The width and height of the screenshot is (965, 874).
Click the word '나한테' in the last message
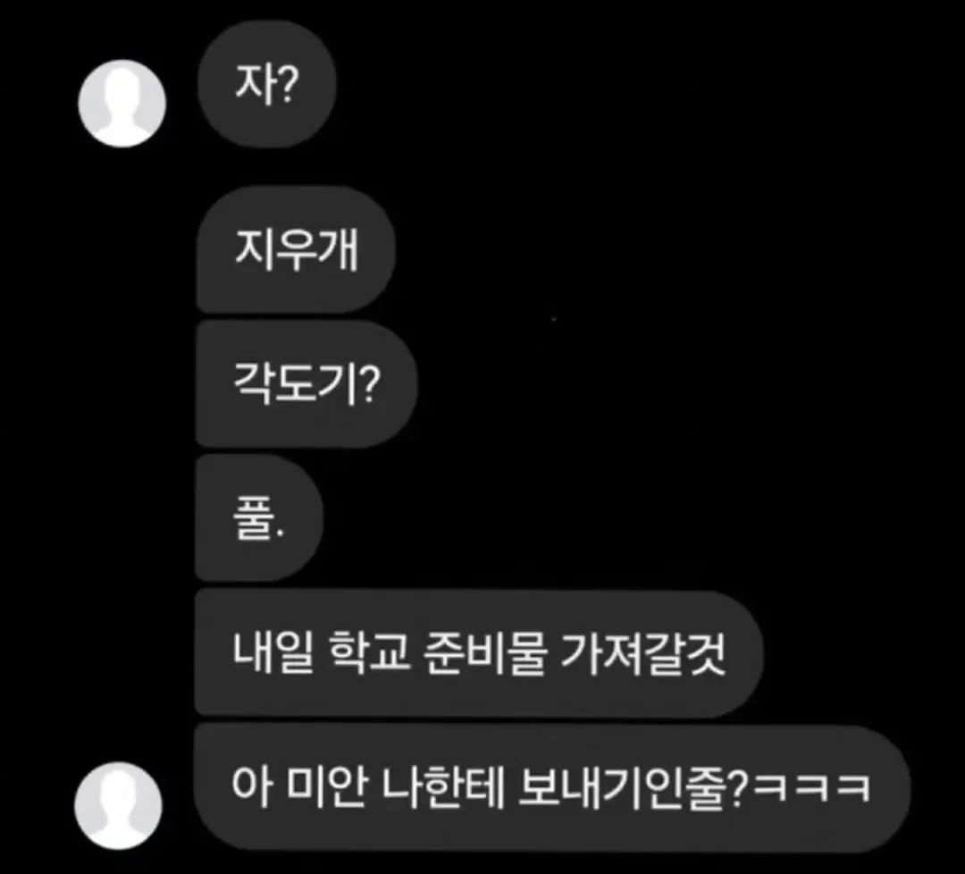point(443,787)
